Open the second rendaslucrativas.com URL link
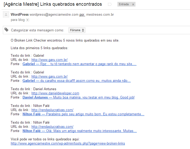 52,127
